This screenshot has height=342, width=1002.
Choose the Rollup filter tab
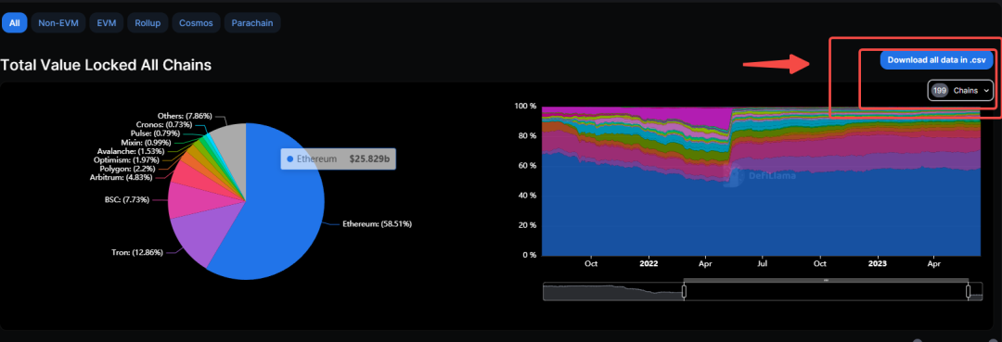tap(148, 23)
